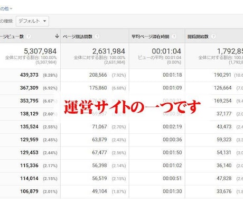
Task: Click the time value 00:00:51
Action: (172, 178)
